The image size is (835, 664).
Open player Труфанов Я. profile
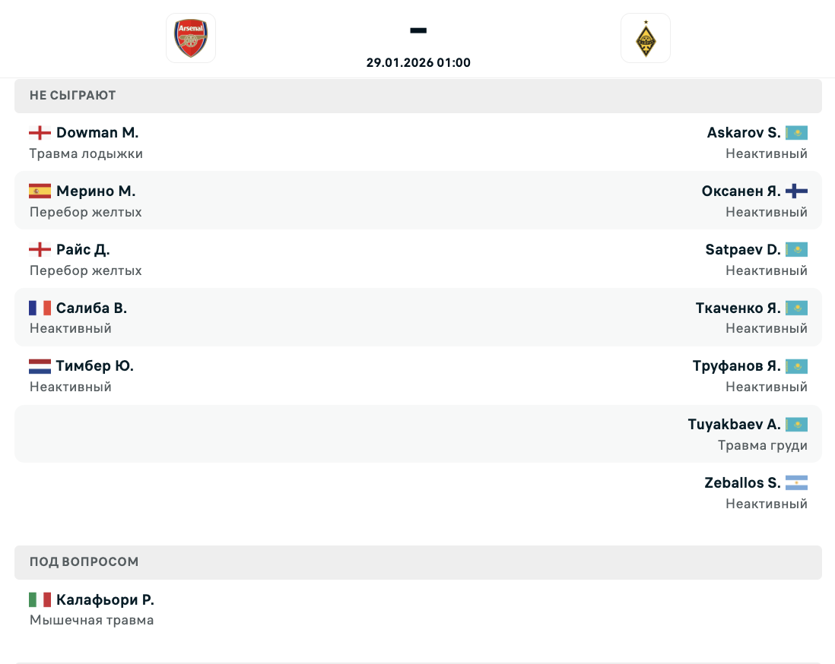[x=736, y=366]
